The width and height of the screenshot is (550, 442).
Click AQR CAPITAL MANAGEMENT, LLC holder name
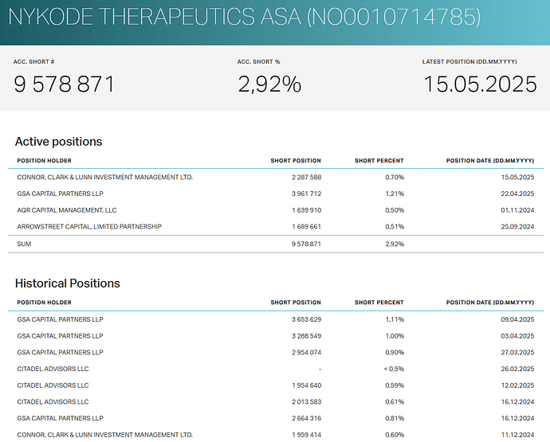click(x=67, y=210)
